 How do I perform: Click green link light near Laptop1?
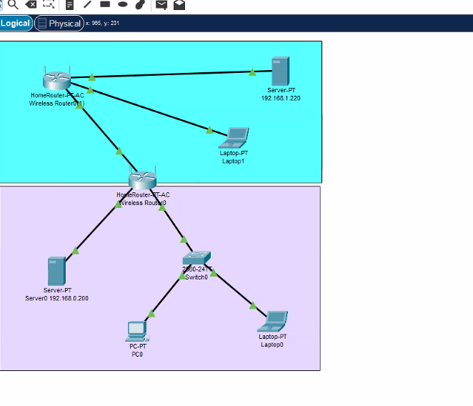click(209, 130)
